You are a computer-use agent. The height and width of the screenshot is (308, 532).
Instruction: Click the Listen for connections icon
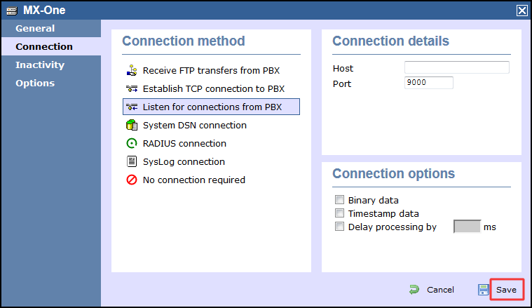tap(131, 107)
